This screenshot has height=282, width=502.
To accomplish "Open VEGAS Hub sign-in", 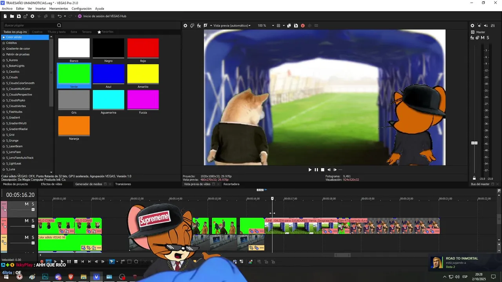I will click(x=102, y=16).
